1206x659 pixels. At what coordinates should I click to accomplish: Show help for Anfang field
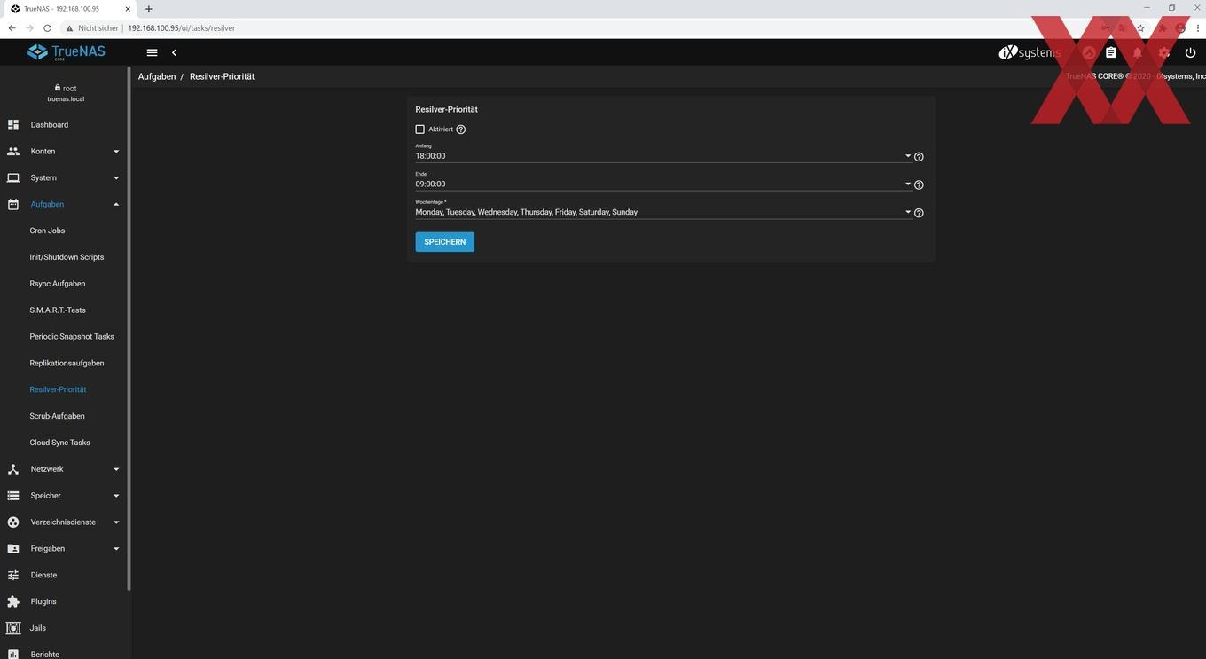click(919, 157)
